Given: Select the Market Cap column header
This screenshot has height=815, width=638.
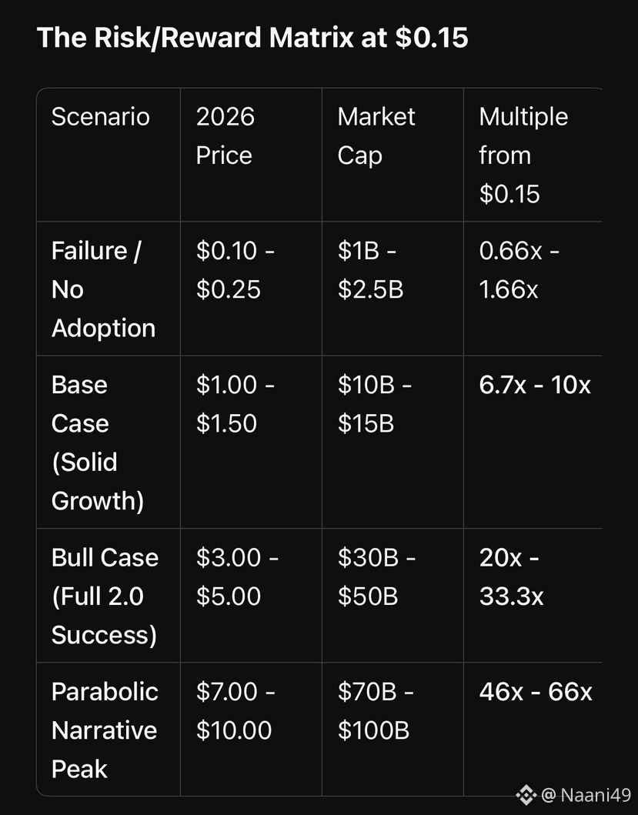Looking at the screenshot, I should pyautogui.click(x=376, y=135).
